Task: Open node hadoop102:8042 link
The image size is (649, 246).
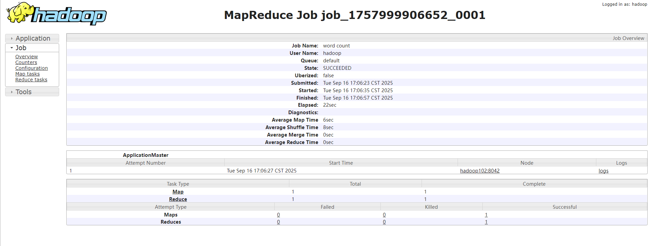Action: (x=480, y=171)
